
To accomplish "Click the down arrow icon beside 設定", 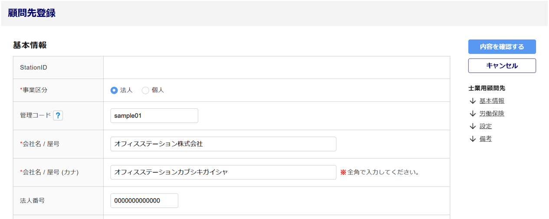I will click(x=473, y=126).
